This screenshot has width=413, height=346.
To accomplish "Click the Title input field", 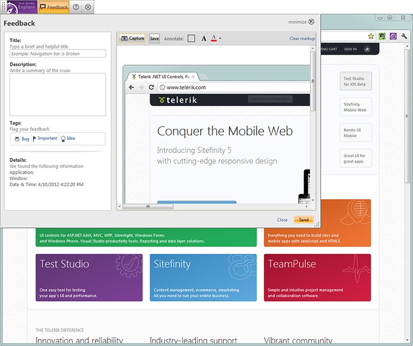I will [58, 54].
